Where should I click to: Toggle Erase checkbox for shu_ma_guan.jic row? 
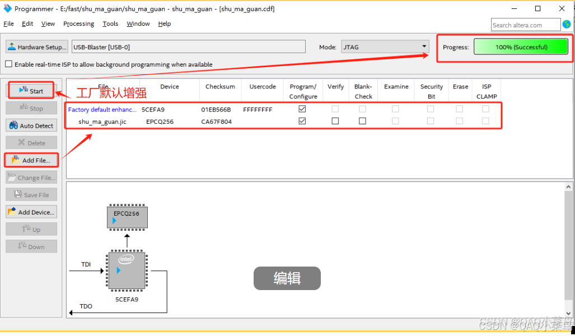(x=459, y=121)
